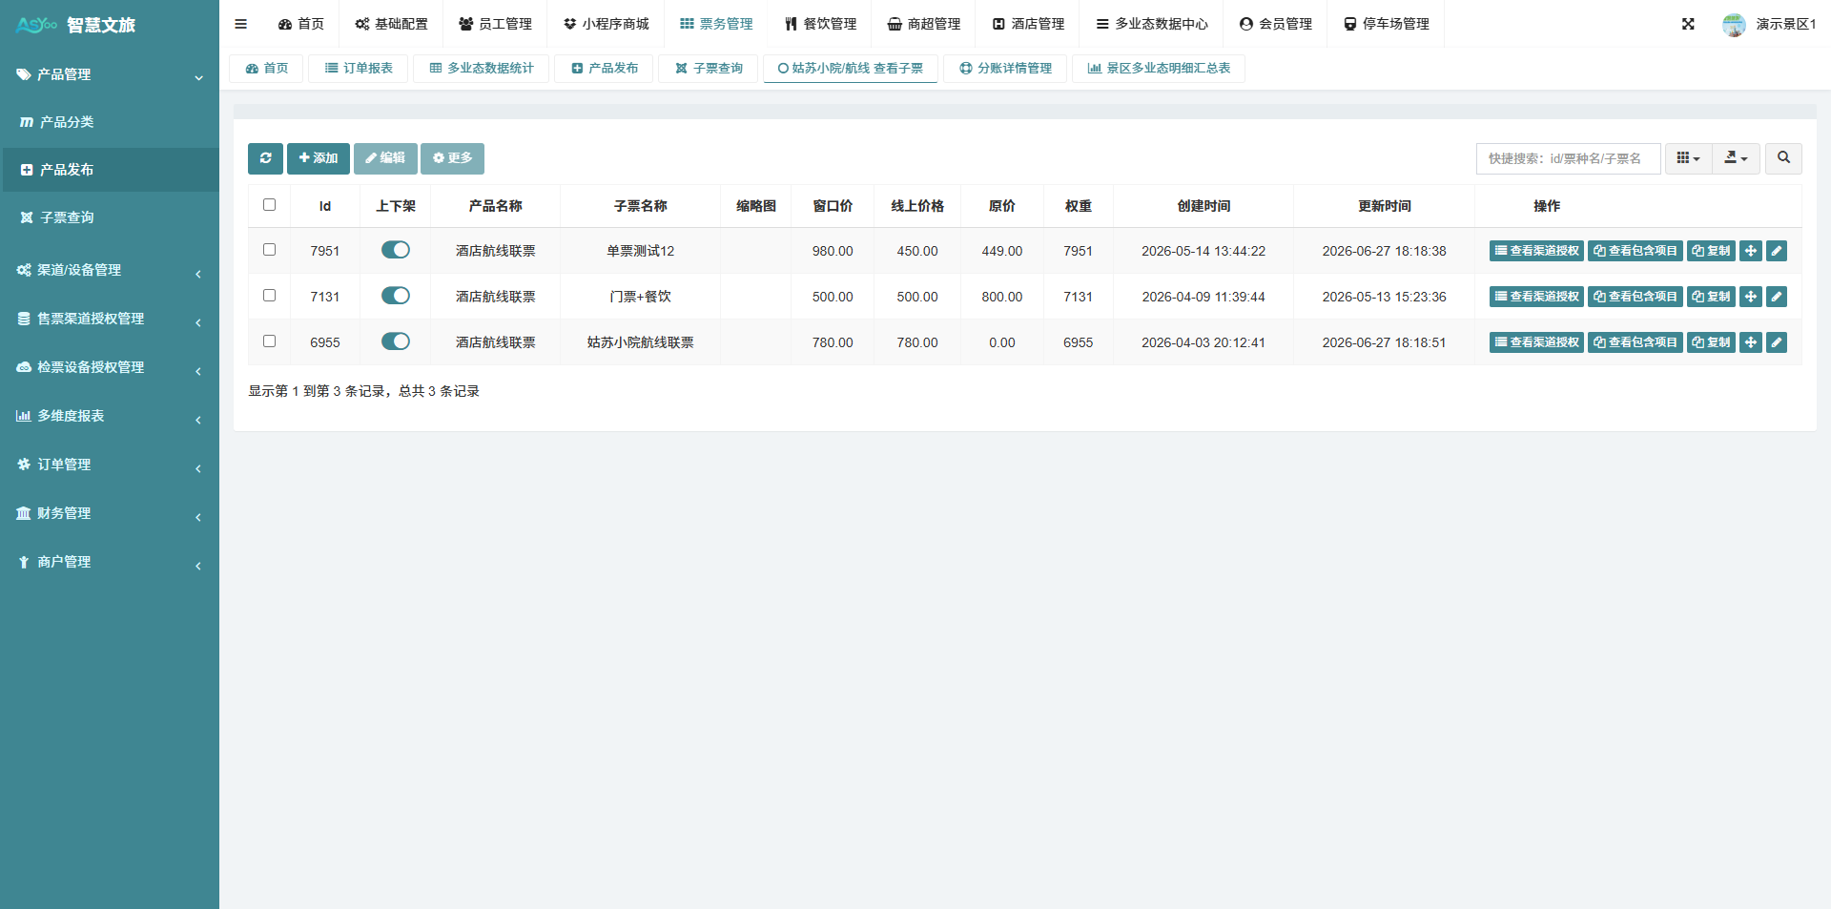The height and width of the screenshot is (909, 1831).
Task: Click move icon in row 7131
Action: [1751, 297]
